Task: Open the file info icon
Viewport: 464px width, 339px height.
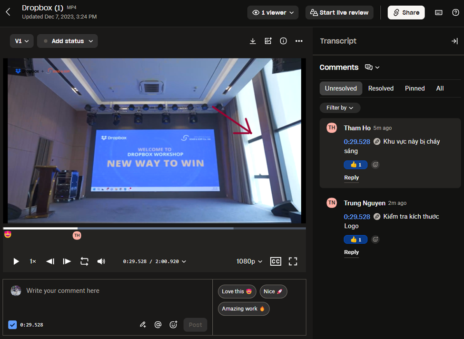Action: tap(283, 41)
